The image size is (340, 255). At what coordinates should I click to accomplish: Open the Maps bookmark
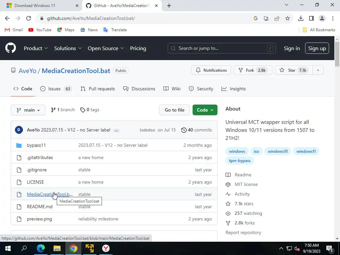[66, 30]
